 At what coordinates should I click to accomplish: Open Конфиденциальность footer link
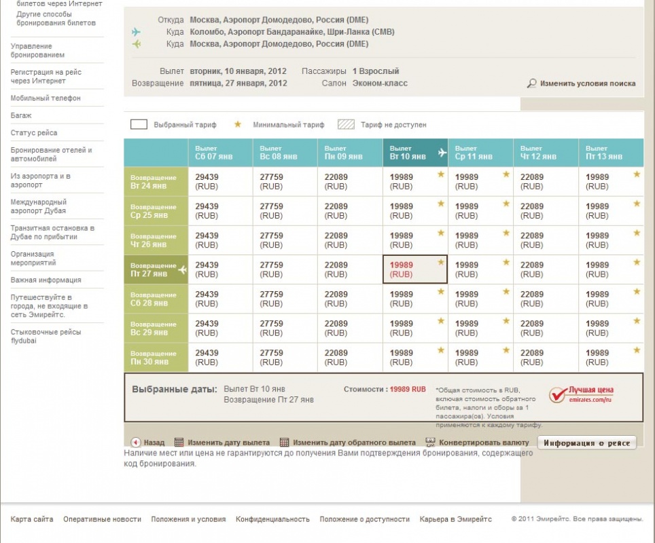click(272, 519)
